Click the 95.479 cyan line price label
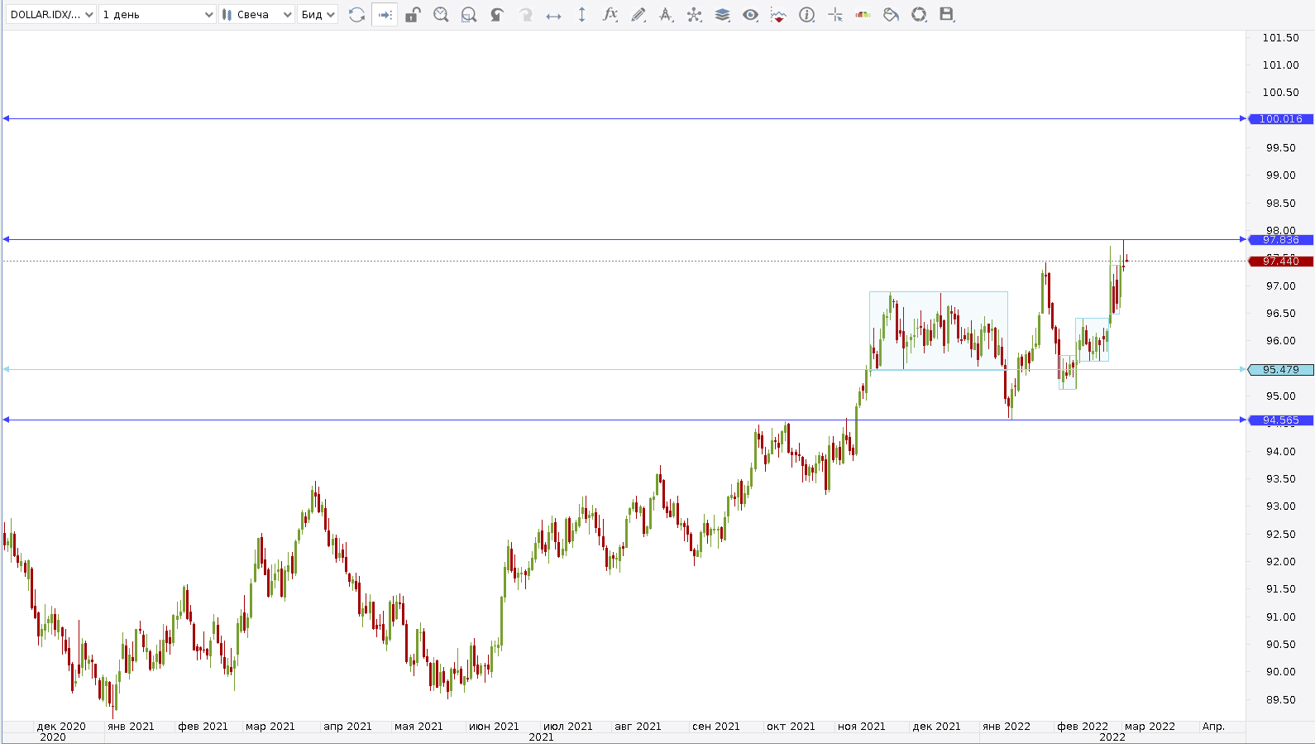Image resolution: width=1315 pixels, height=744 pixels. pyautogui.click(x=1280, y=370)
